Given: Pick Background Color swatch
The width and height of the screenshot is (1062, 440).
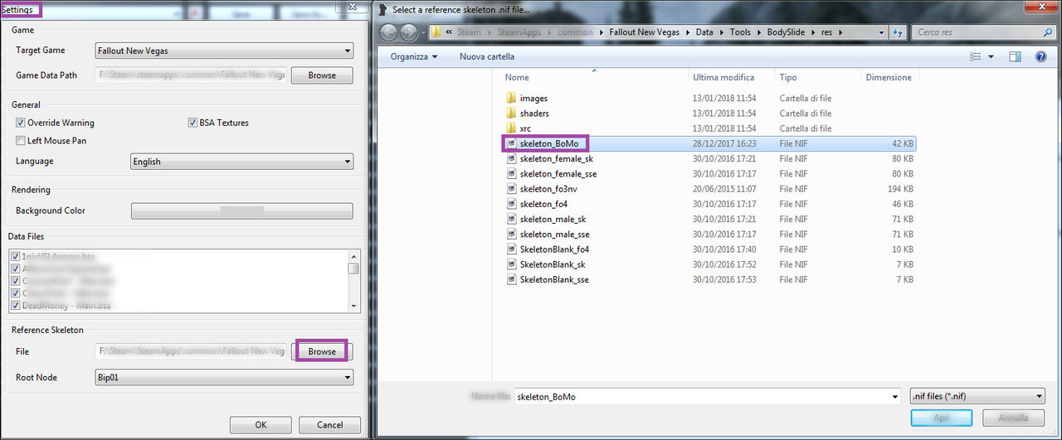Looking at the screenshot, I should click(x=241, y=210).
